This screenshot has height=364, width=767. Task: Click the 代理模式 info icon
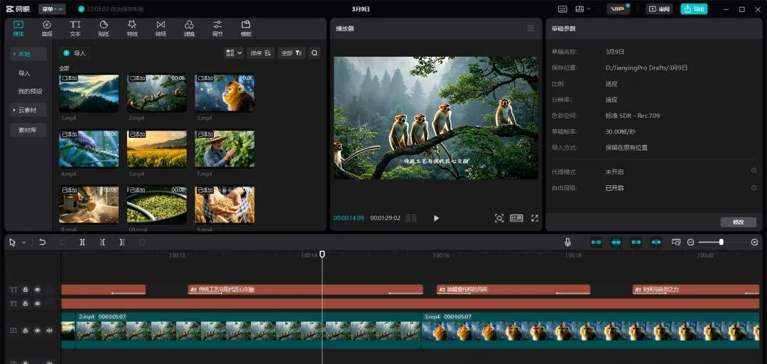[754, 170]
